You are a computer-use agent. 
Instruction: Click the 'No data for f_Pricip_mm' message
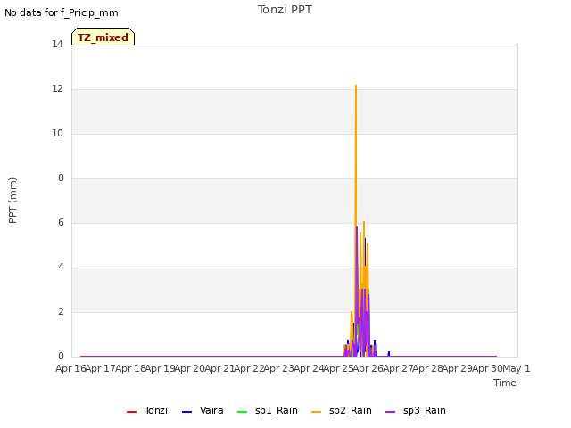click(x=62, y=13)
